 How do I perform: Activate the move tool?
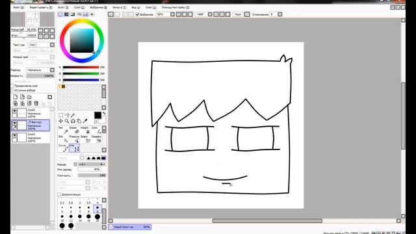[x=60, y=121]
